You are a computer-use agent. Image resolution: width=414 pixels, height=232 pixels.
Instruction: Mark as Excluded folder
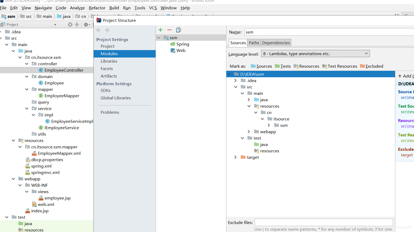coord(372,66)
